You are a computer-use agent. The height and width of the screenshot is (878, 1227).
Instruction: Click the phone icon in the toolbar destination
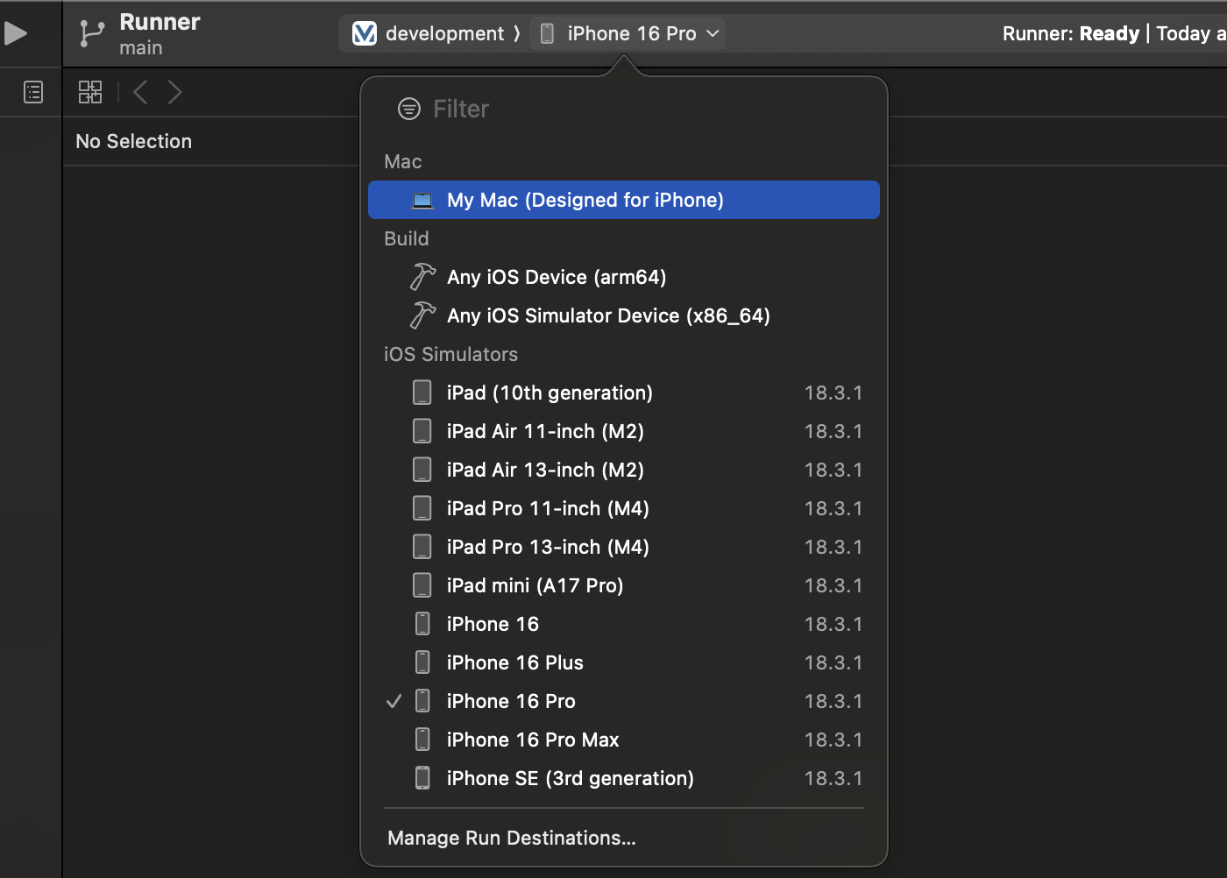(x=547, y=33)
